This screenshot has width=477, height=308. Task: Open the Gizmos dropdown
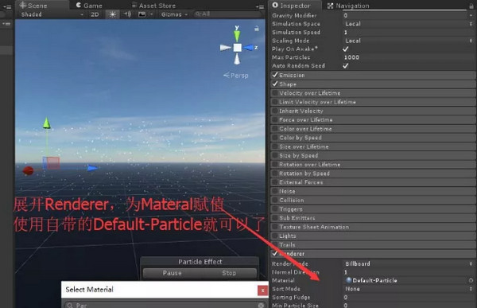click(174, 14)
